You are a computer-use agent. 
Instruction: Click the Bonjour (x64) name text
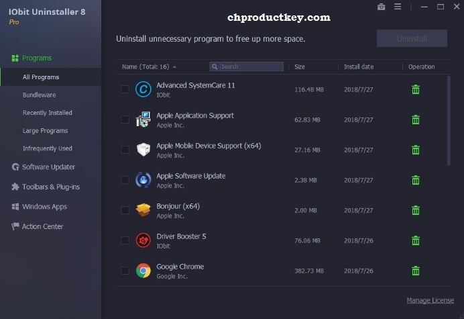(x=178, y=206)
